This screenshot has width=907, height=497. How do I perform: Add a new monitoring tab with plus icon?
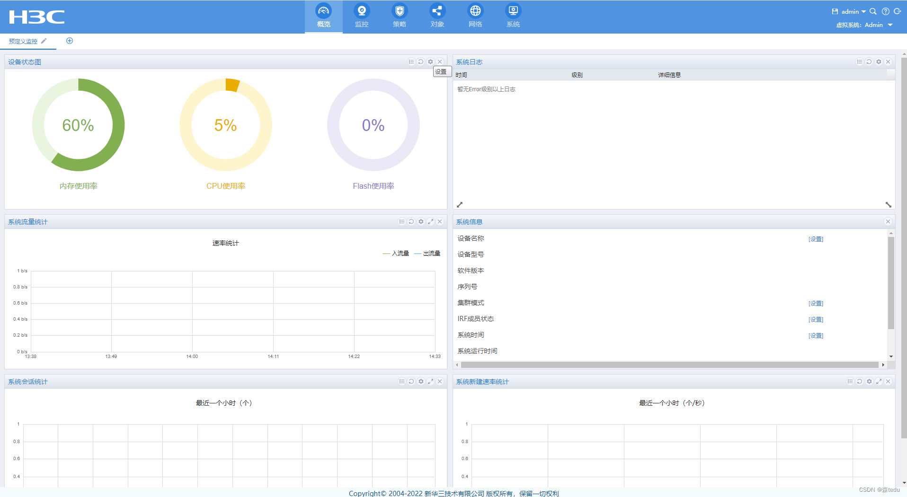[x=70, y=41]
